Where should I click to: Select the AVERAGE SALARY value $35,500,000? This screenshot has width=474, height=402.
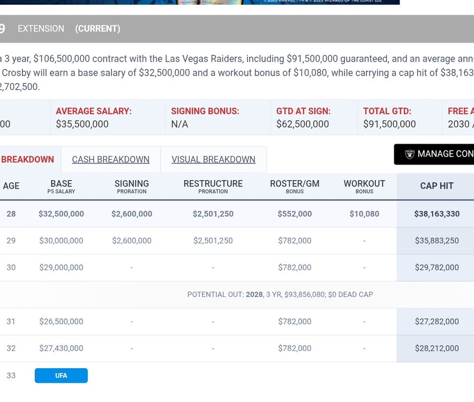click(87, 124)
